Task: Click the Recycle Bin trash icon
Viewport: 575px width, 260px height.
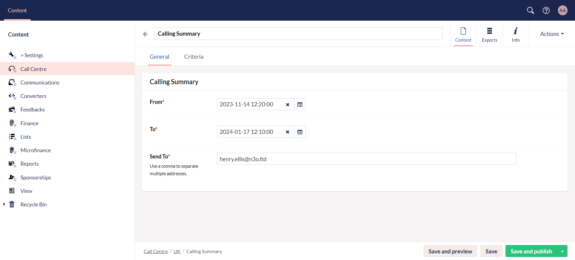Action: [12, 204]
